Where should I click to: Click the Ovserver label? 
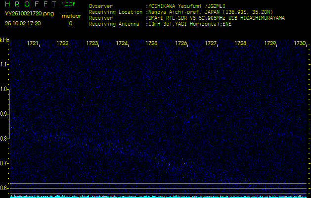pos(101,6)
